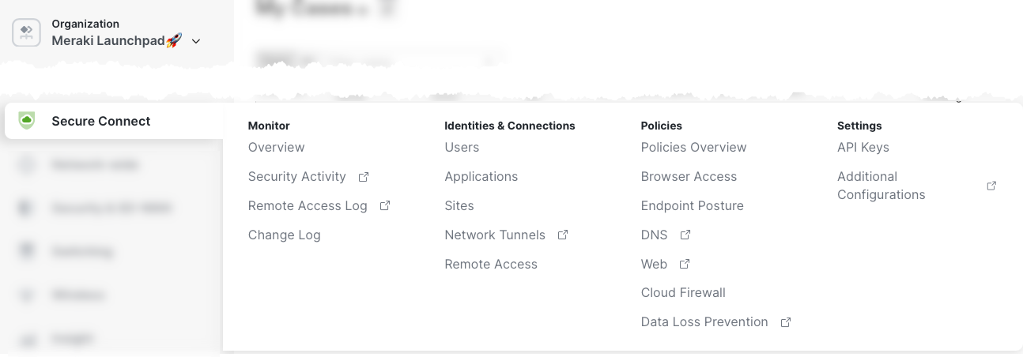The width and height of the screenshot is (1023, 357).
Task: Open the API Keys settings
Action: point(863,148)
